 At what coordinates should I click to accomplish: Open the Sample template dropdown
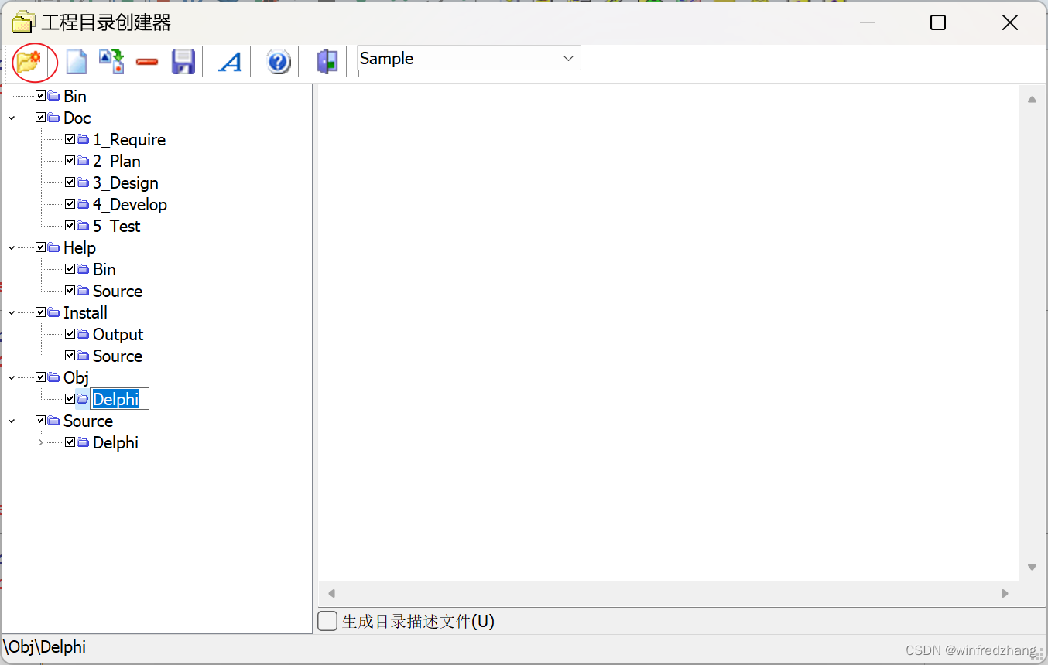click(x=568, y=59)
